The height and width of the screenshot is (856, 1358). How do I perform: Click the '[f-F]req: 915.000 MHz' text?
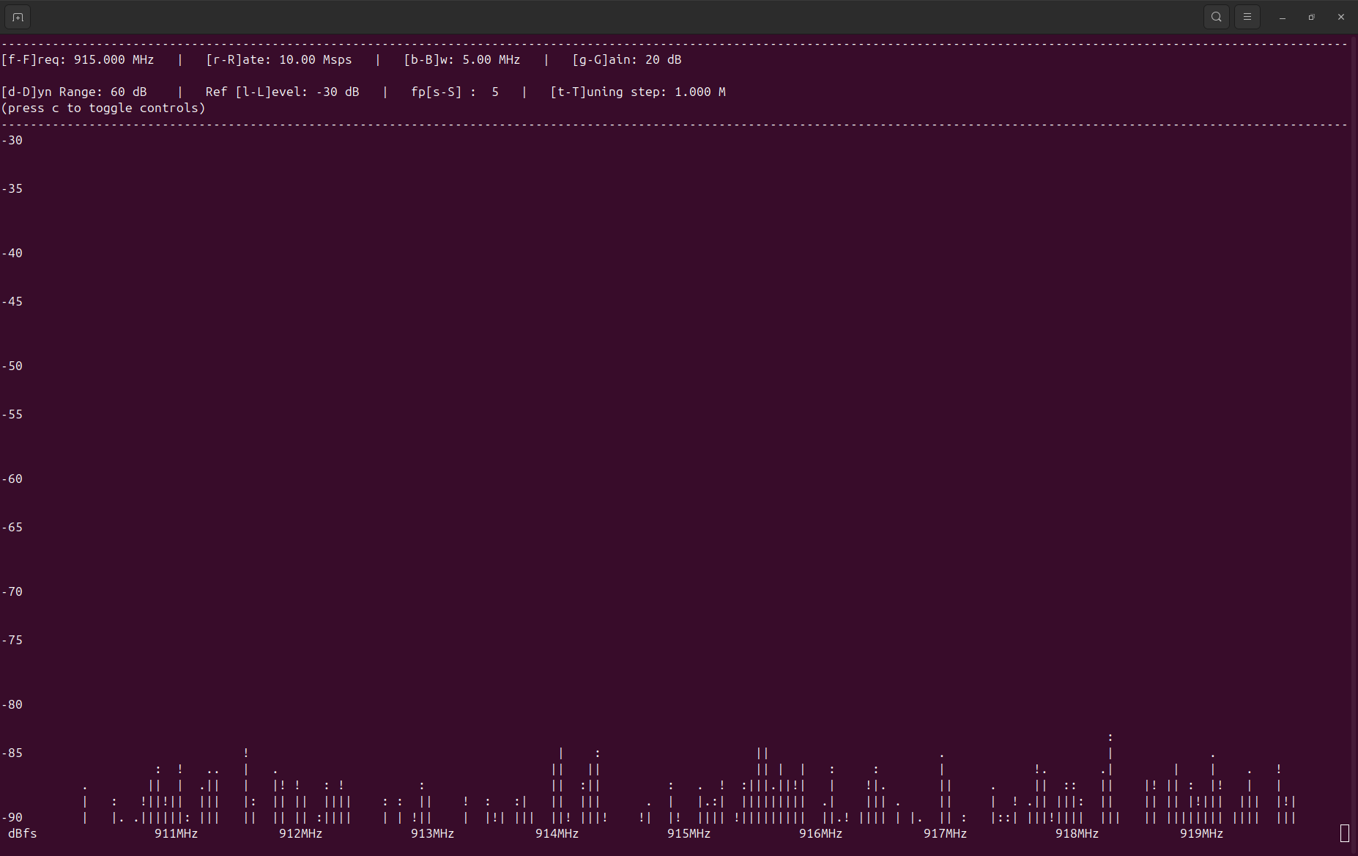tap(78, 59)
